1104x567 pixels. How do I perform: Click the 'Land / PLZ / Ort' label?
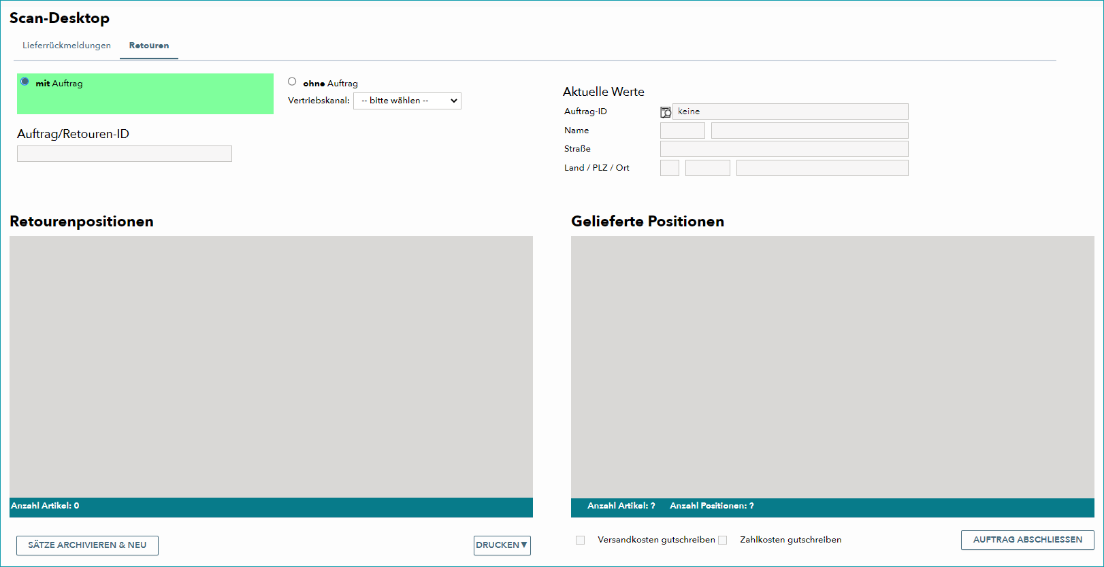coord(597,168)
